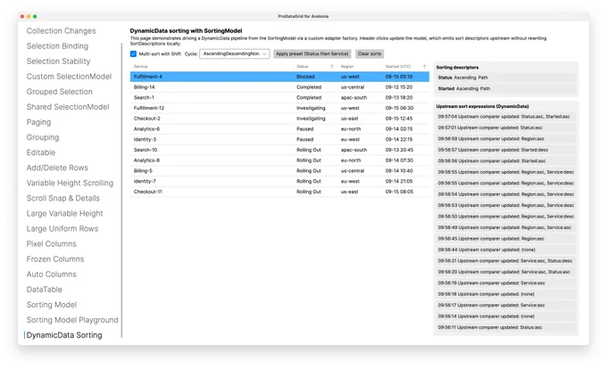
Task: Click the 09:57:01 Status:asc log entry
Action: (x=505, y=127)
